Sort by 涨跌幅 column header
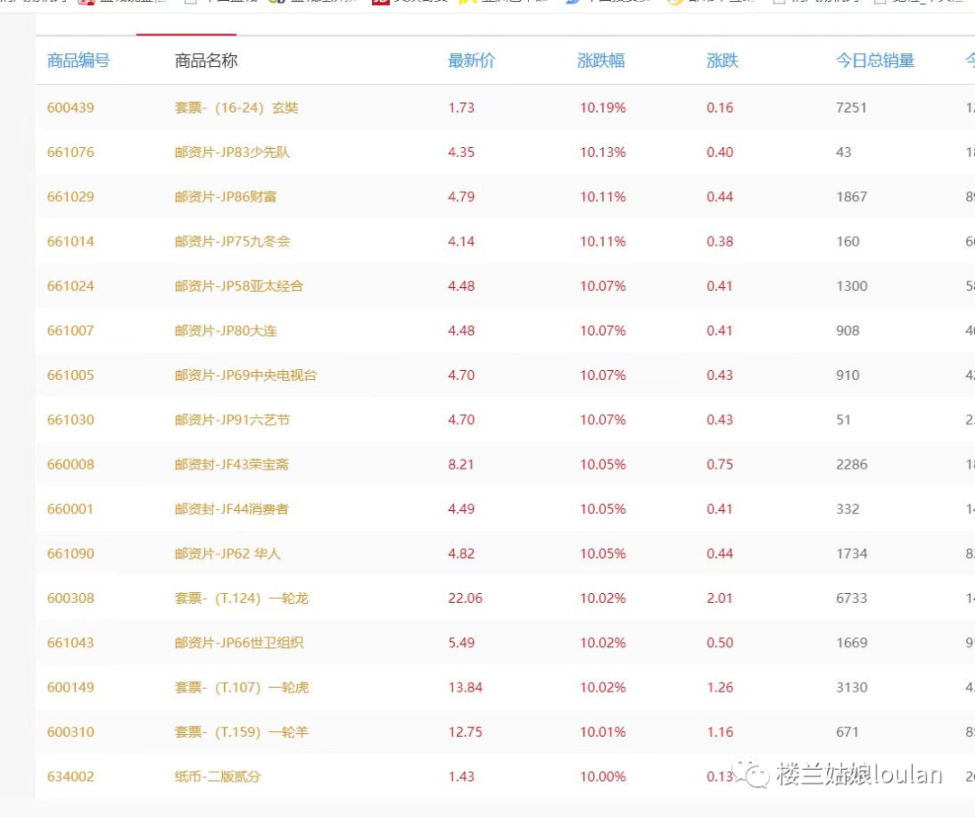 (600, 60)
